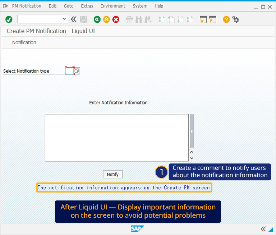Click the red Cancel icon
This screenshot has height=235, width=276.
[116, 19]
